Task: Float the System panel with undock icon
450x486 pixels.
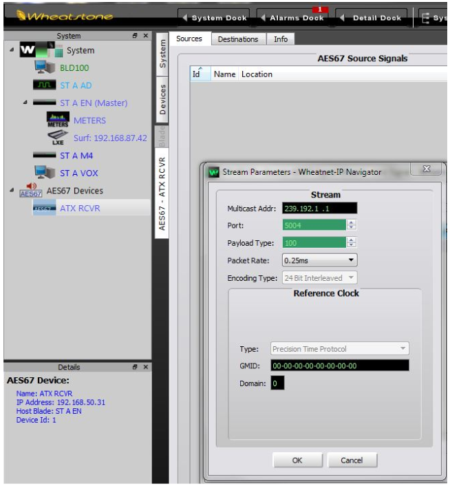Action: [x=135, y=36]
